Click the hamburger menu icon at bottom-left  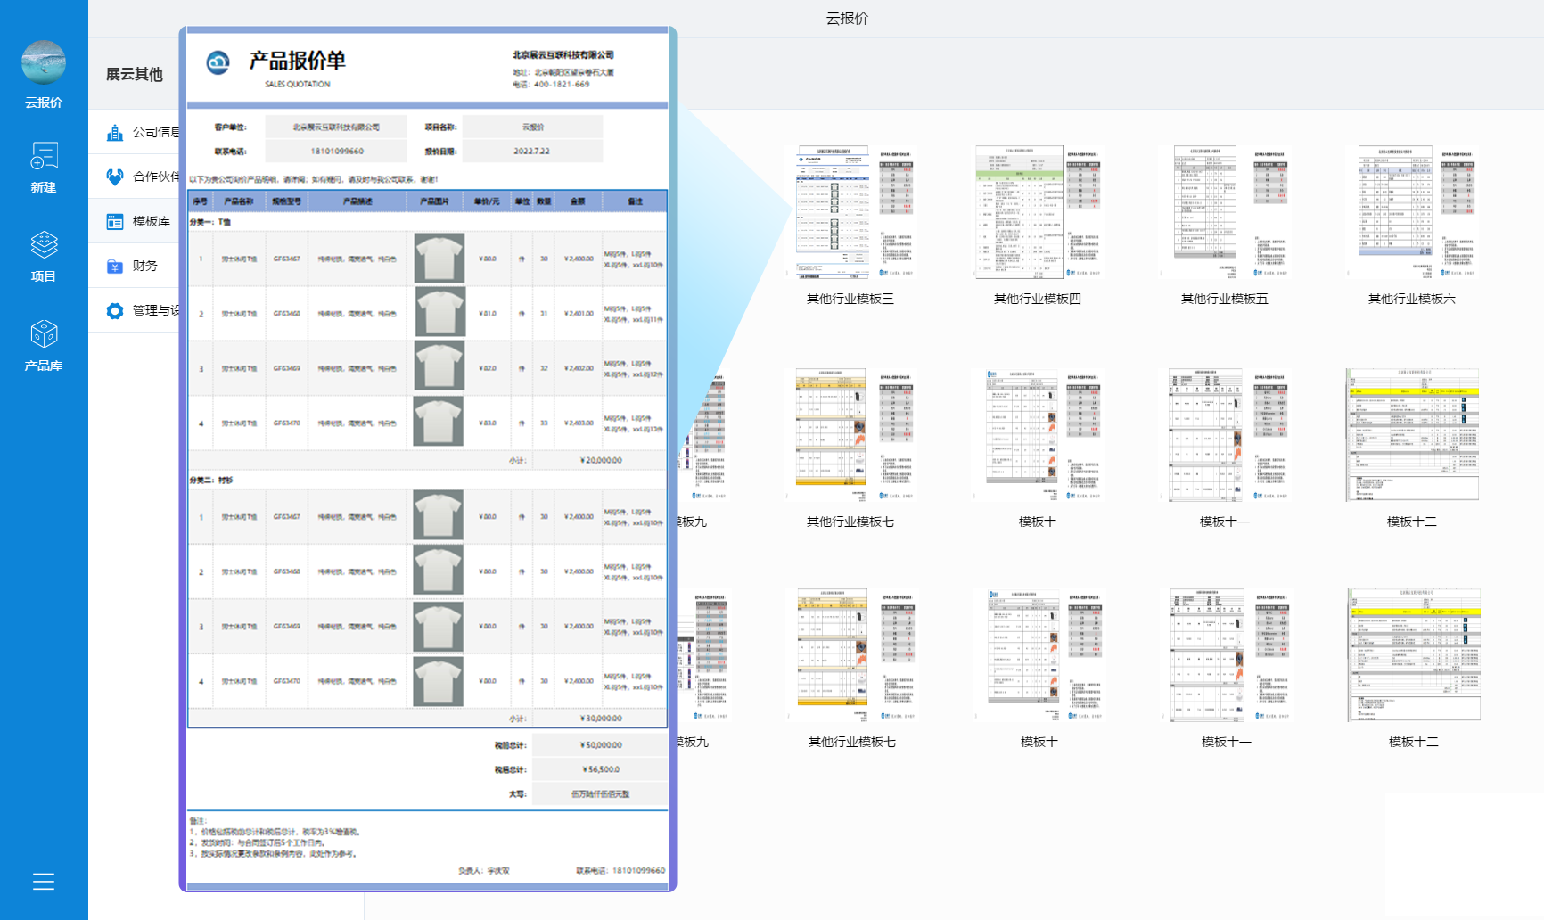coord(44,882)
